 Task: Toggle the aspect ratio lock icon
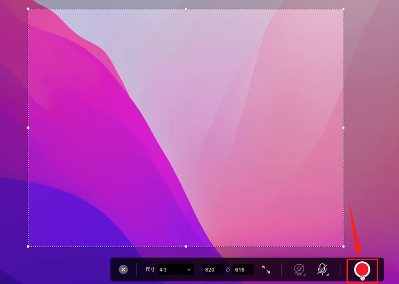(x=228, y=270)
